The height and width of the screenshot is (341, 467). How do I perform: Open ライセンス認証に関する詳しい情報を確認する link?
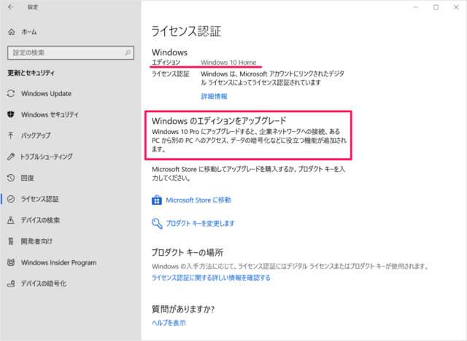pyautogui.click(x=211, y=278)
